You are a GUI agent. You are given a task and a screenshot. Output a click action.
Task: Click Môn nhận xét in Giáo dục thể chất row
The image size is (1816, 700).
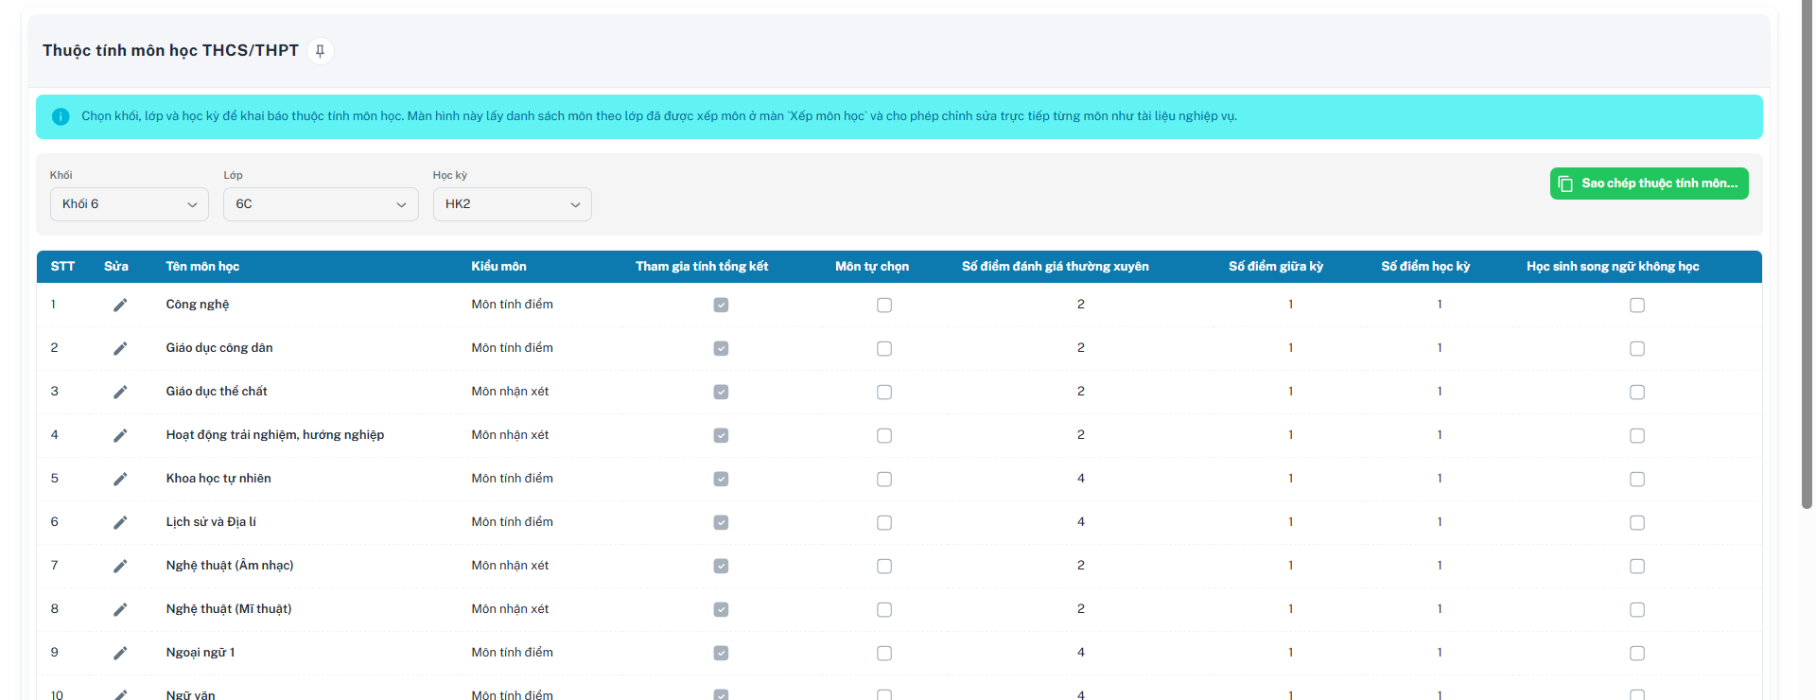(x=510, y=392)
